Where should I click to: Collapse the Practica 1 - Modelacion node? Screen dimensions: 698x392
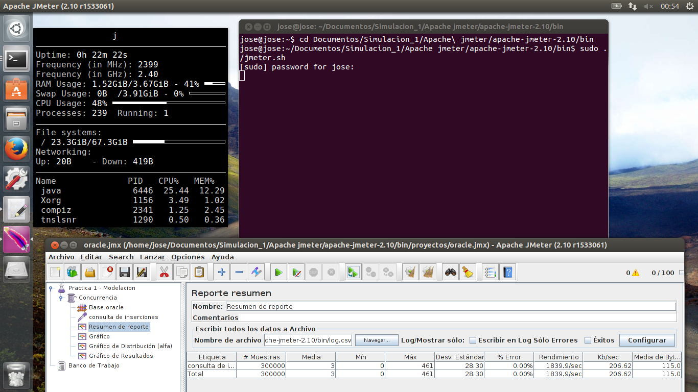51,288
